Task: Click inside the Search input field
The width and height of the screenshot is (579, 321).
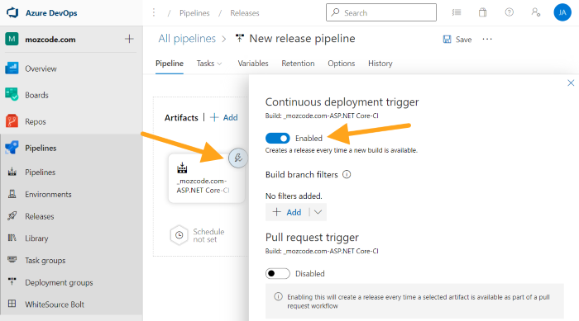Action: pyautogui.click(x=381, y=12)
